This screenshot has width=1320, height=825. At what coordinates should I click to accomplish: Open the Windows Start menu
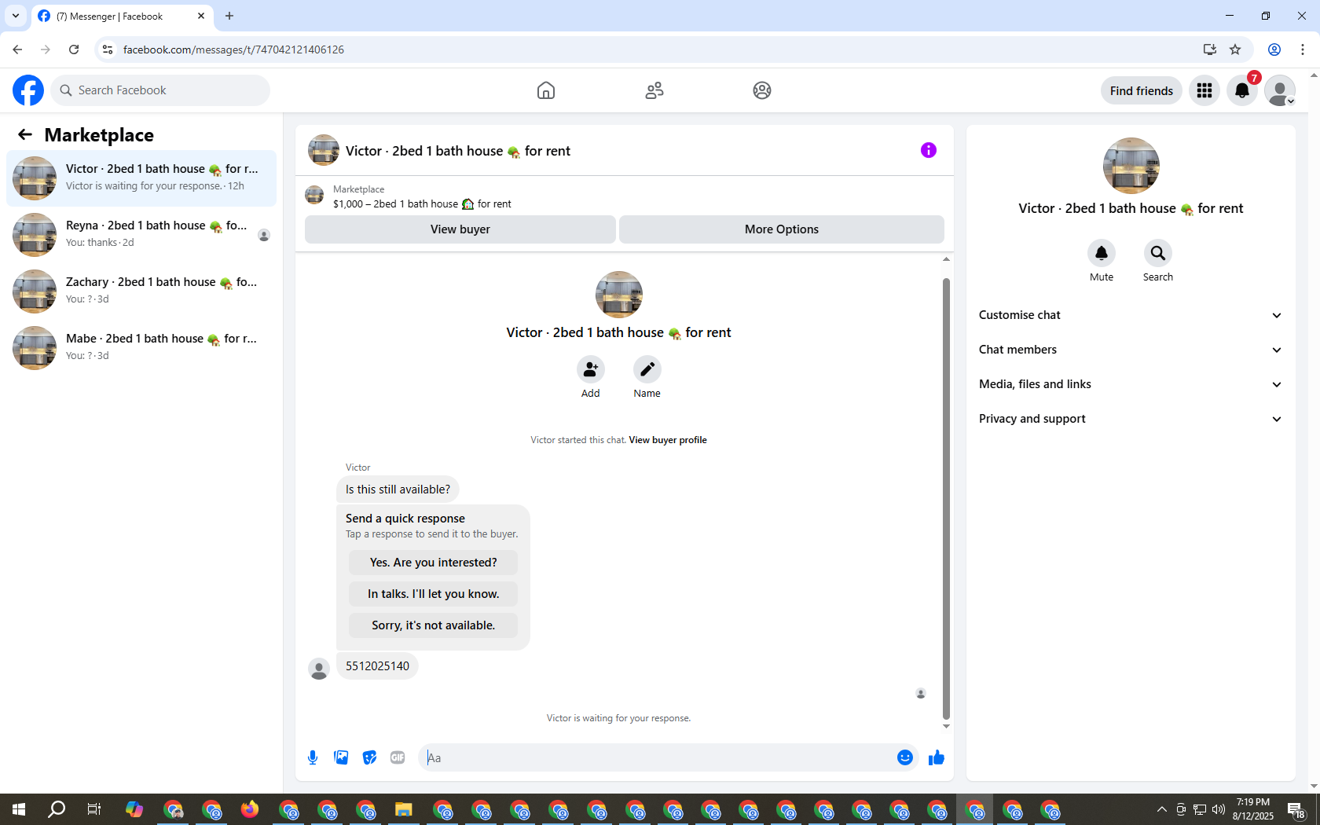coord(19,809)
